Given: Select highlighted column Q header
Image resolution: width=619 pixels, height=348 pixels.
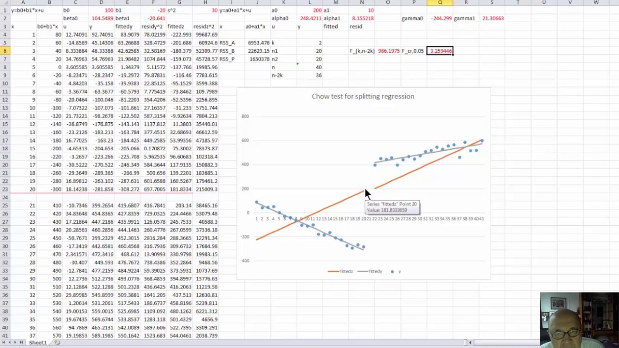Looking at the screenshot, I should click(440, 2).
